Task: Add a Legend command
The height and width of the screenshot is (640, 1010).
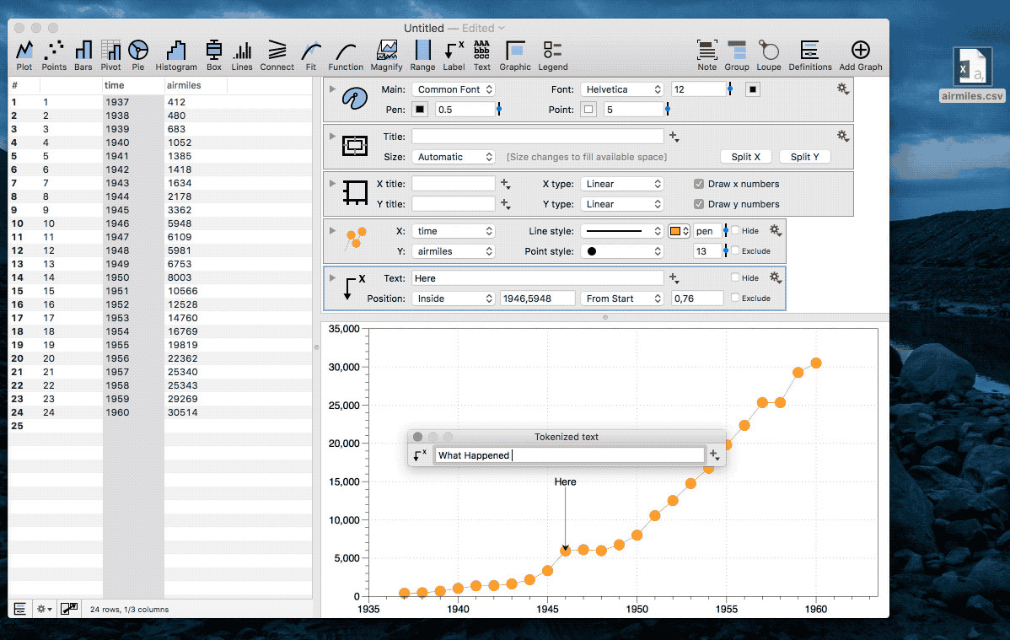Action: [x=553, y=56]
